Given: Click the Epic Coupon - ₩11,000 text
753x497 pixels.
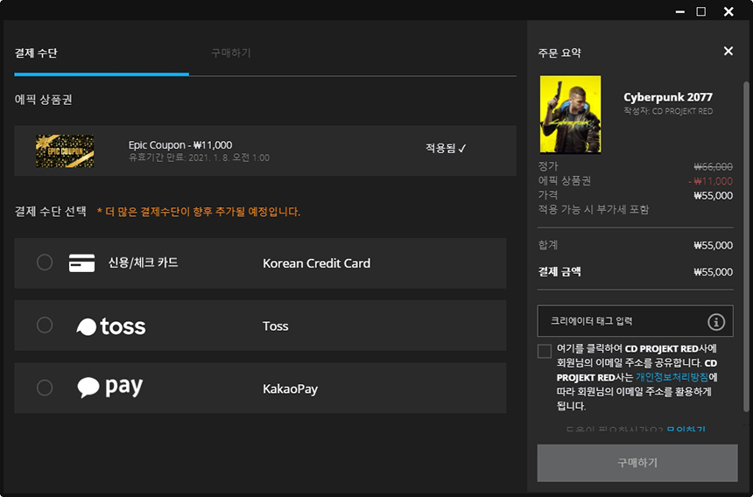Looking at the screenshot, I should pos(180,145).
